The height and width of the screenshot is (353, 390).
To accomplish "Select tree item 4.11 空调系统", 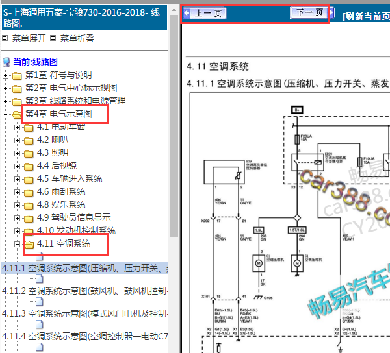I will pyautogui.click(x=64, y=243).
